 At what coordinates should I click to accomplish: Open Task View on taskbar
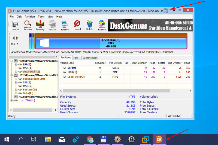34,139
